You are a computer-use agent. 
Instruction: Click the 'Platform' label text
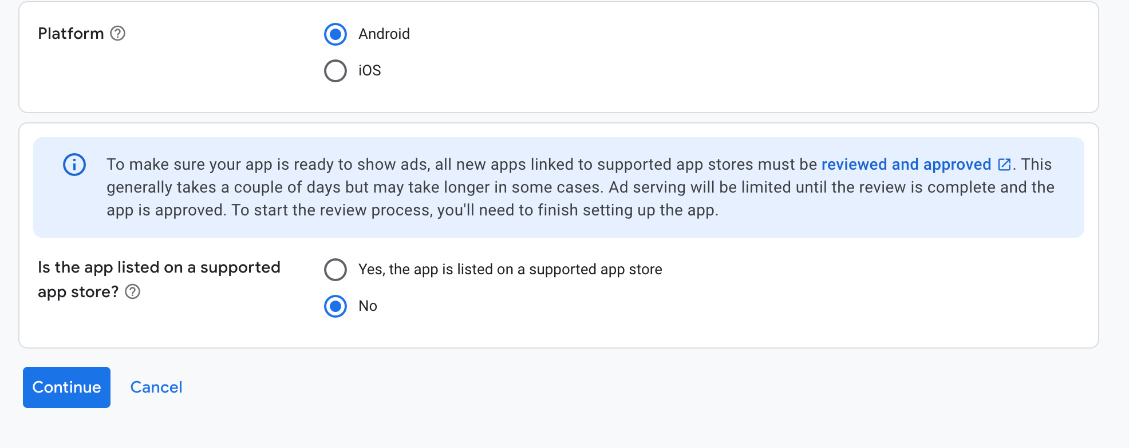click(x=71, y=34)
